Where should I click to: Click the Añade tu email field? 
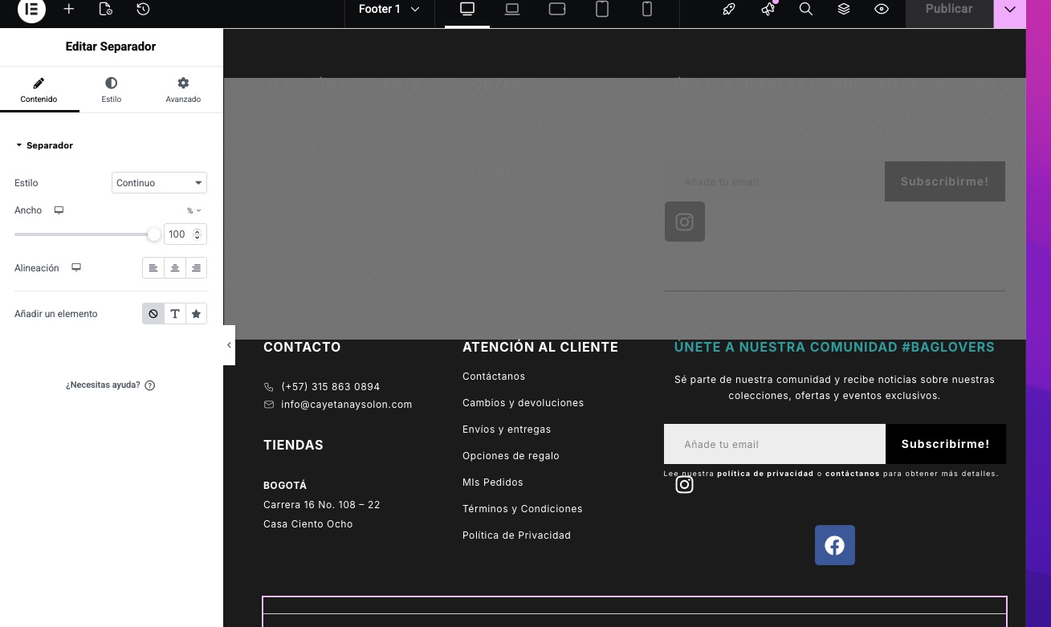(x=774, y=444)
